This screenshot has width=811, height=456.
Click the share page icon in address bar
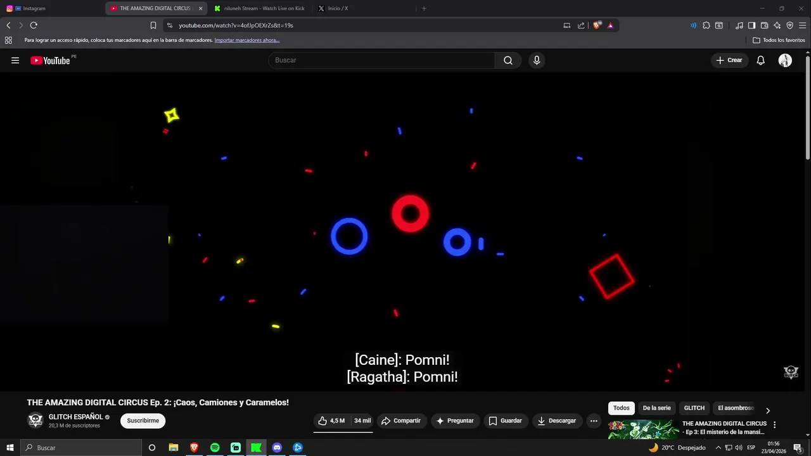coord(581,25)
